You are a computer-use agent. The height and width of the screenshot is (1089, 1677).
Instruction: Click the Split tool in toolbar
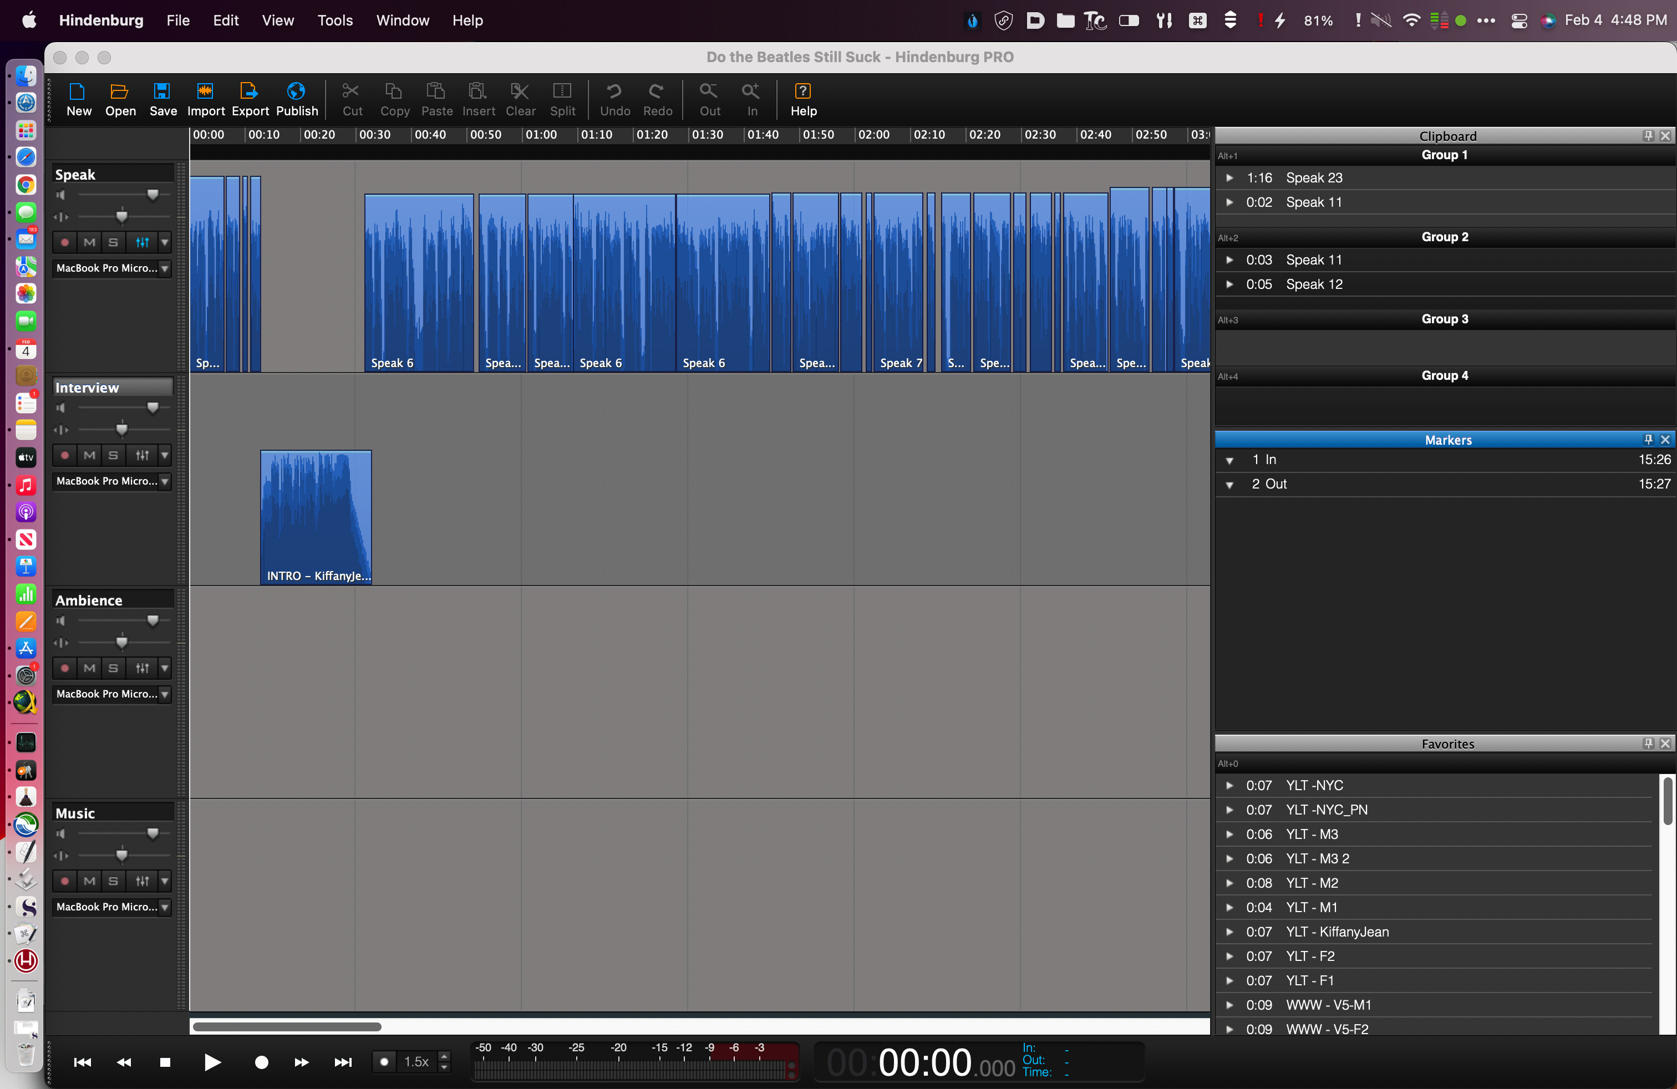562,99
